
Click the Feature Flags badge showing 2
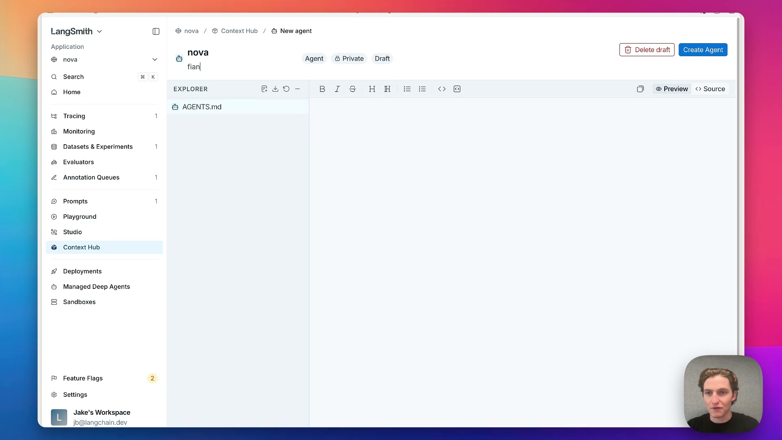click(x=152, y=378)
